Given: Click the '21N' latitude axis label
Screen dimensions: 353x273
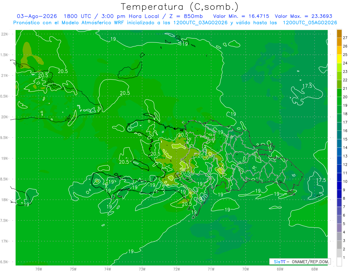Looking at the screenshot, I should (x=4, y=75).
